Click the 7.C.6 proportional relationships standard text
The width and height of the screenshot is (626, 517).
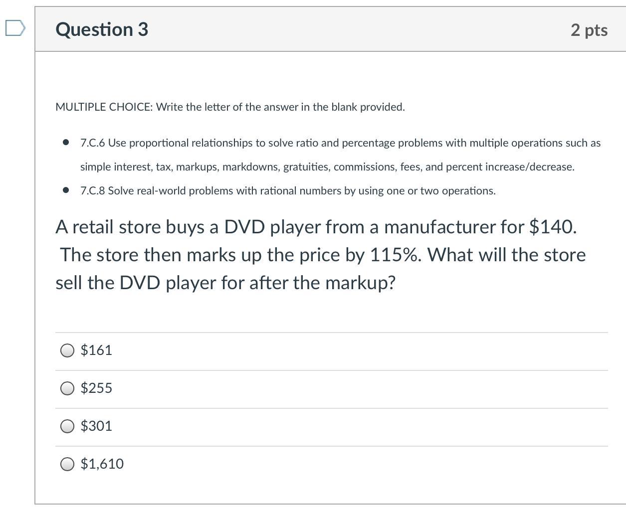click(x=340, y=143)
